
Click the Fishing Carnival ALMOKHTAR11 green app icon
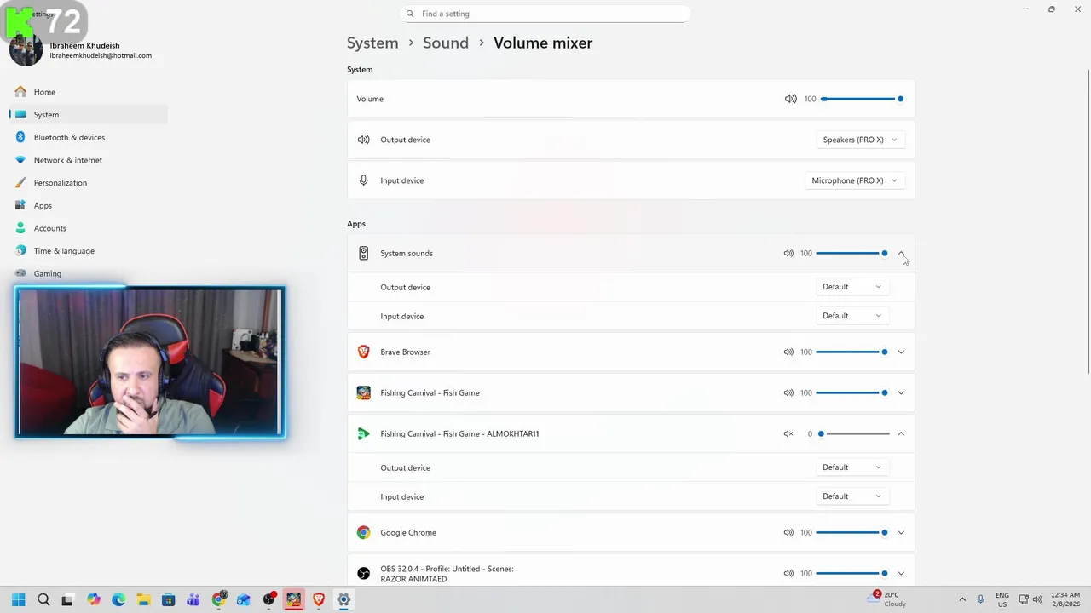click(364, 433)
